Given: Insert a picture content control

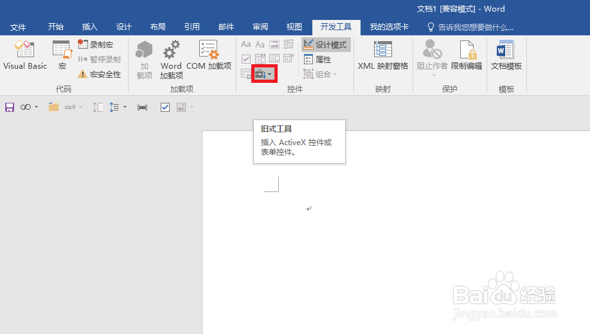Looking at the screenshot, I should click(274, 44).
